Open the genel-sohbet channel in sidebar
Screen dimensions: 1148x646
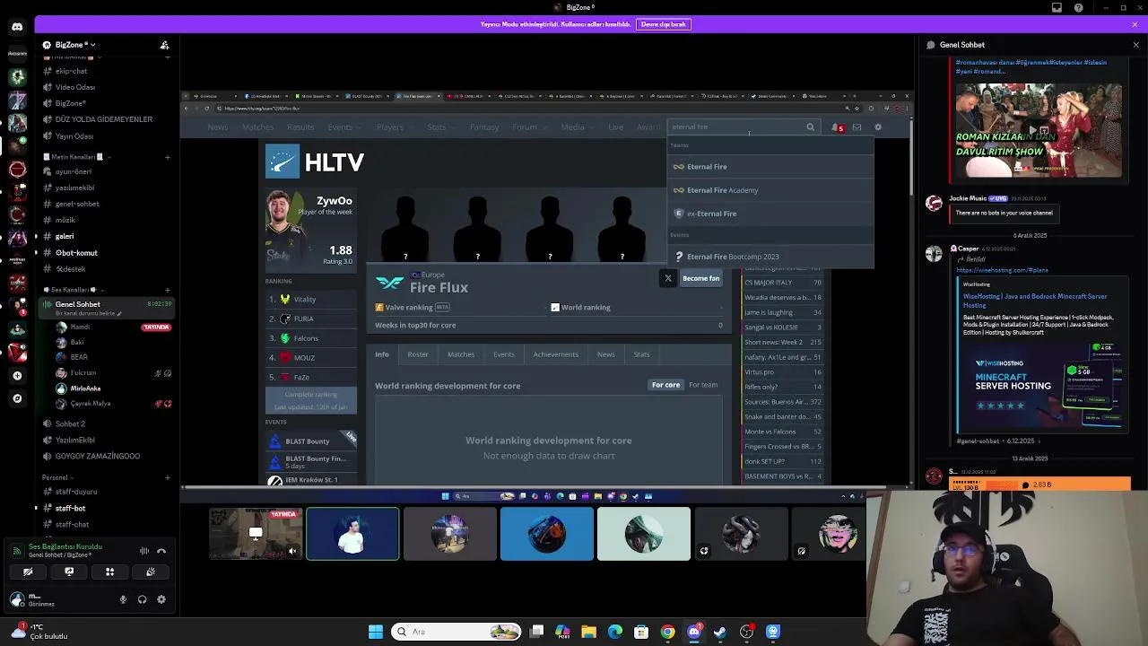click(77, 204)
